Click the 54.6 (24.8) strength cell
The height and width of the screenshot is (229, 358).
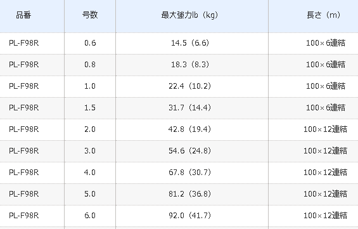click(x=189, y=151)
